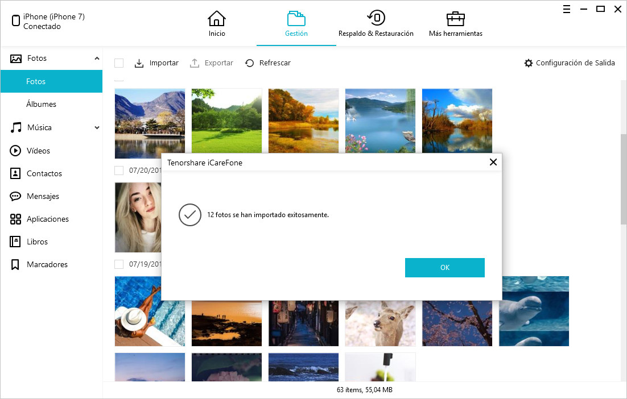Click the Libros book icon

(x=15, y=242)
